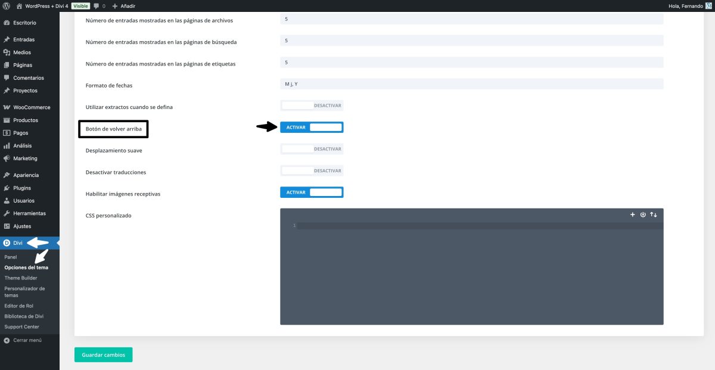Click the user avatar next to Hola, Fernando
This screenshot has width=715, height=370.
point(708,6)
